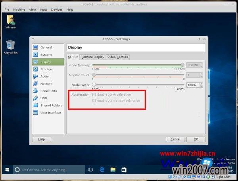Open the Storage settings category
Viewport: 238px width, 181px height.
click(x=48, y=69)
